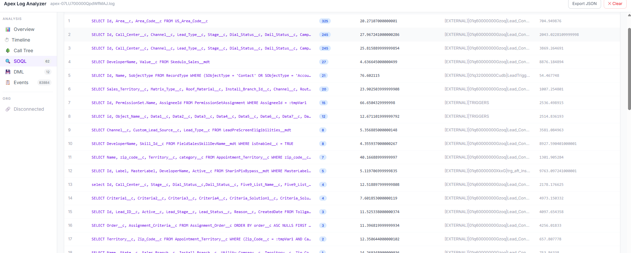Select the US_Area_Code__c query row
The height and width of the screenshot is (253, 631).
point(342,21)
